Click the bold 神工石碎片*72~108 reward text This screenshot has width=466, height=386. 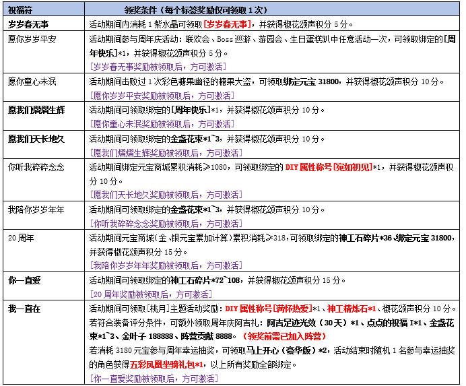click(205, 280)
